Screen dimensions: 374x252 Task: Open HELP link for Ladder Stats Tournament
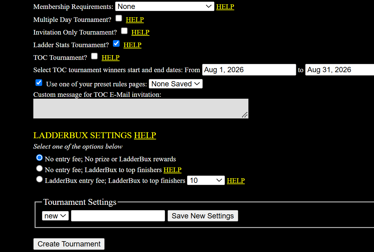pos(132,45)
